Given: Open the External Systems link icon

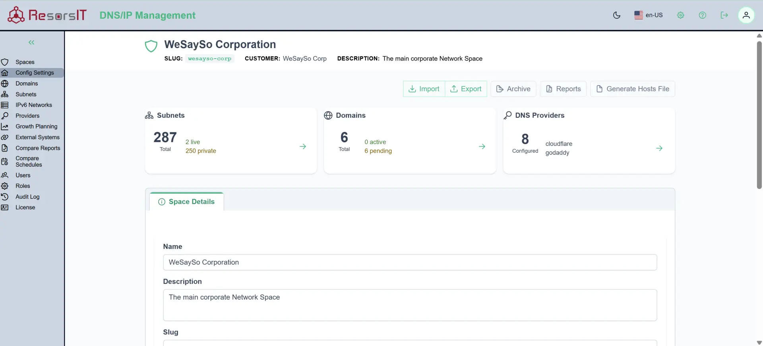Looking at the screenshot, I should tap(5, 137).
